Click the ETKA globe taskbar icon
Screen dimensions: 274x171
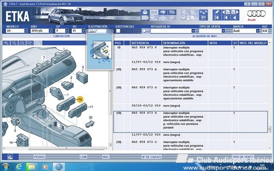click(59, 167)
